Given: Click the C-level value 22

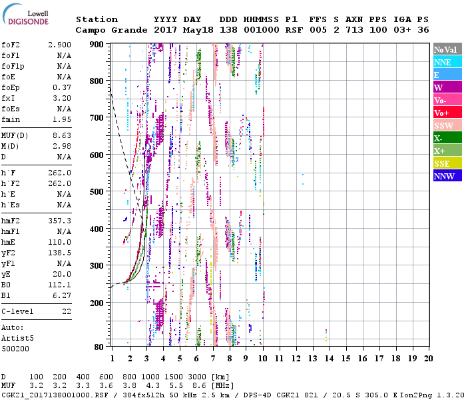Looking at the screenshot, I should (x=67, y=311).
